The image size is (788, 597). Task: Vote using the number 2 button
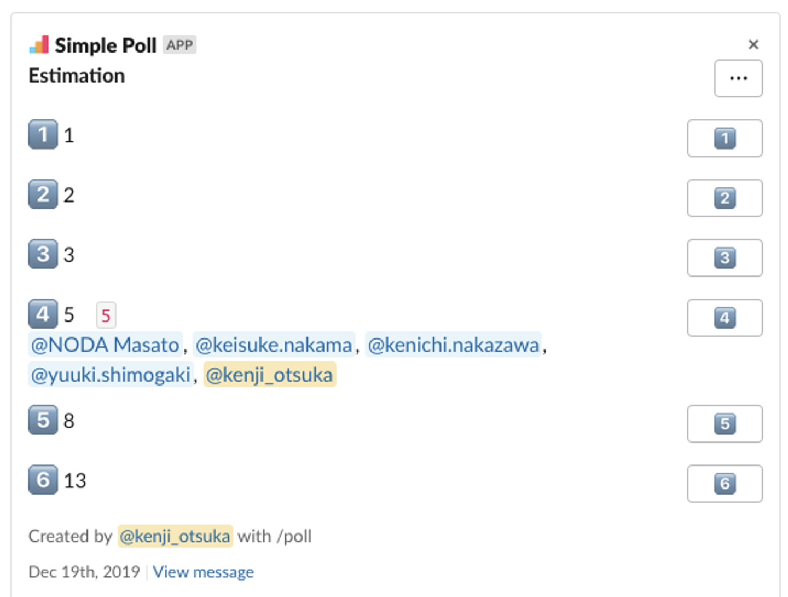725,198
